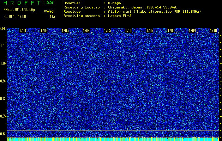The height and width of the screenshot is (141, 222).
Task: Click the kHz axis unit label
Action: [x=3, y=28]
